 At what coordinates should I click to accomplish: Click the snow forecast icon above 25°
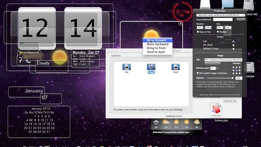156,122
